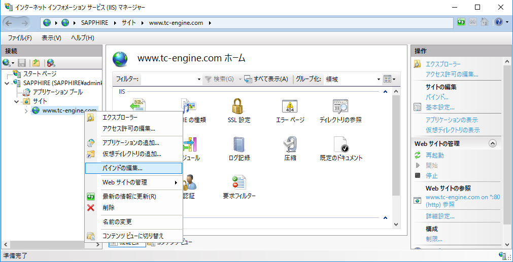Click the forward navigation arrow
513x262 pixels.
(x=25, y=23)
